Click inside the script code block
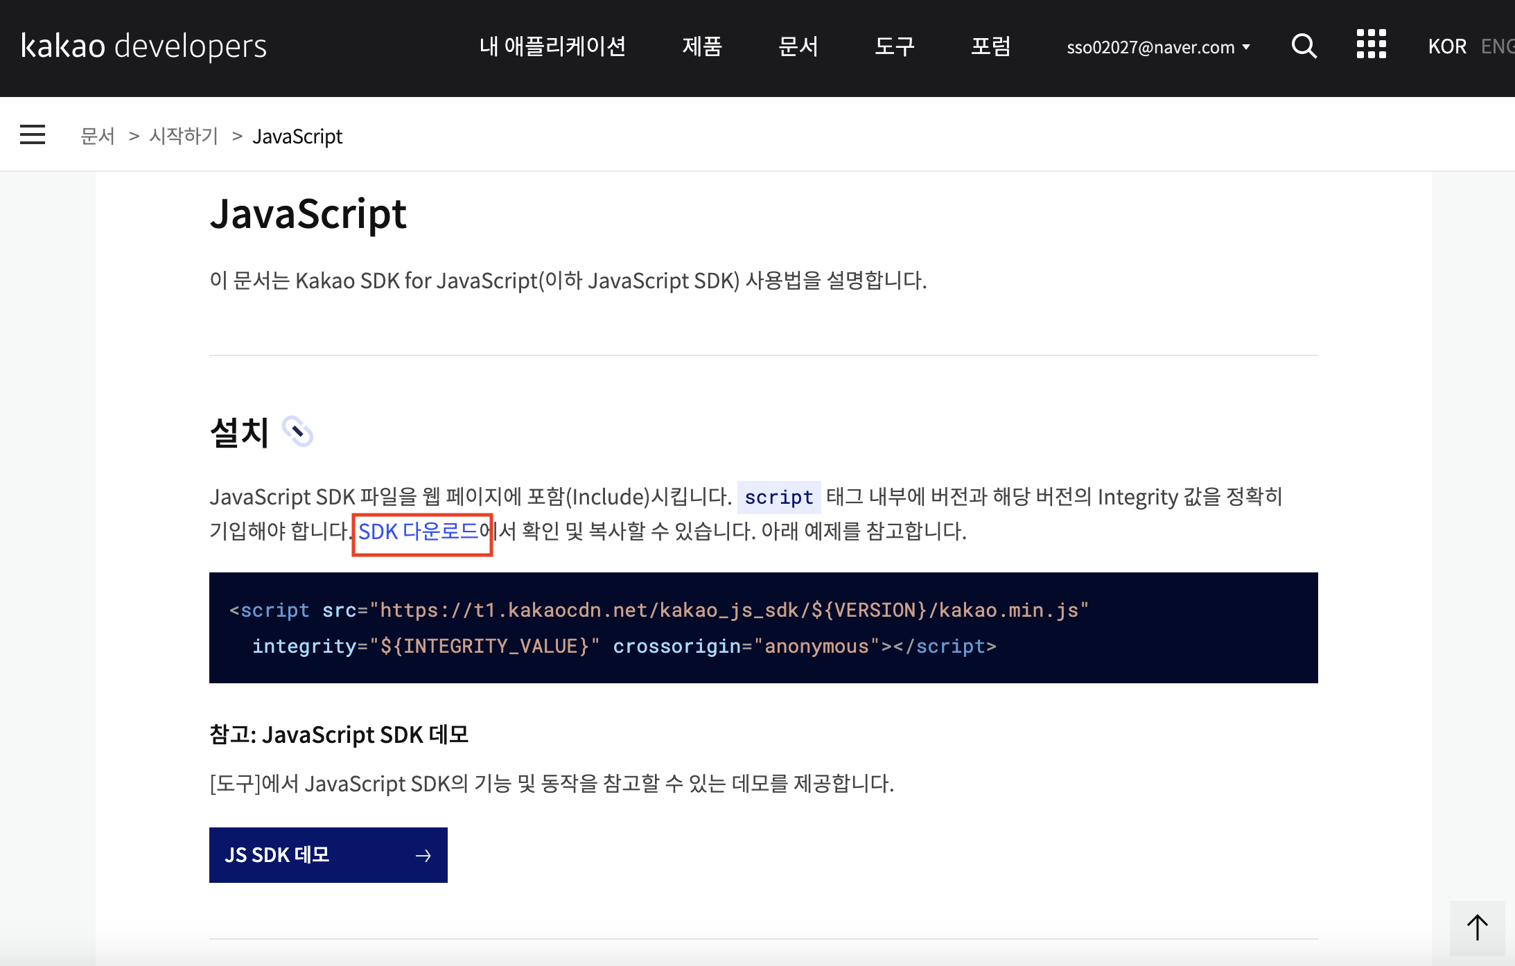The width and height of the screenshot is (1515, 966). pos(762,628)
